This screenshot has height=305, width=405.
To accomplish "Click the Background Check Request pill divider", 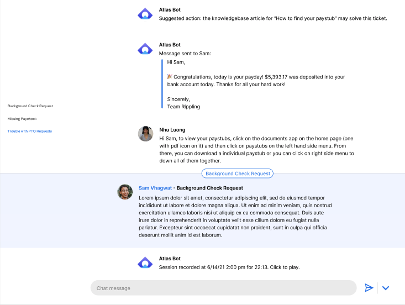I will coord(238,173).
